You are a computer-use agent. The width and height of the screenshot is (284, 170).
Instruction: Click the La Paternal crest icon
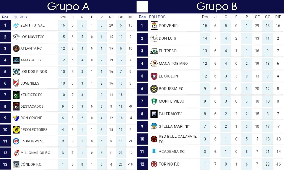[16, 141]
